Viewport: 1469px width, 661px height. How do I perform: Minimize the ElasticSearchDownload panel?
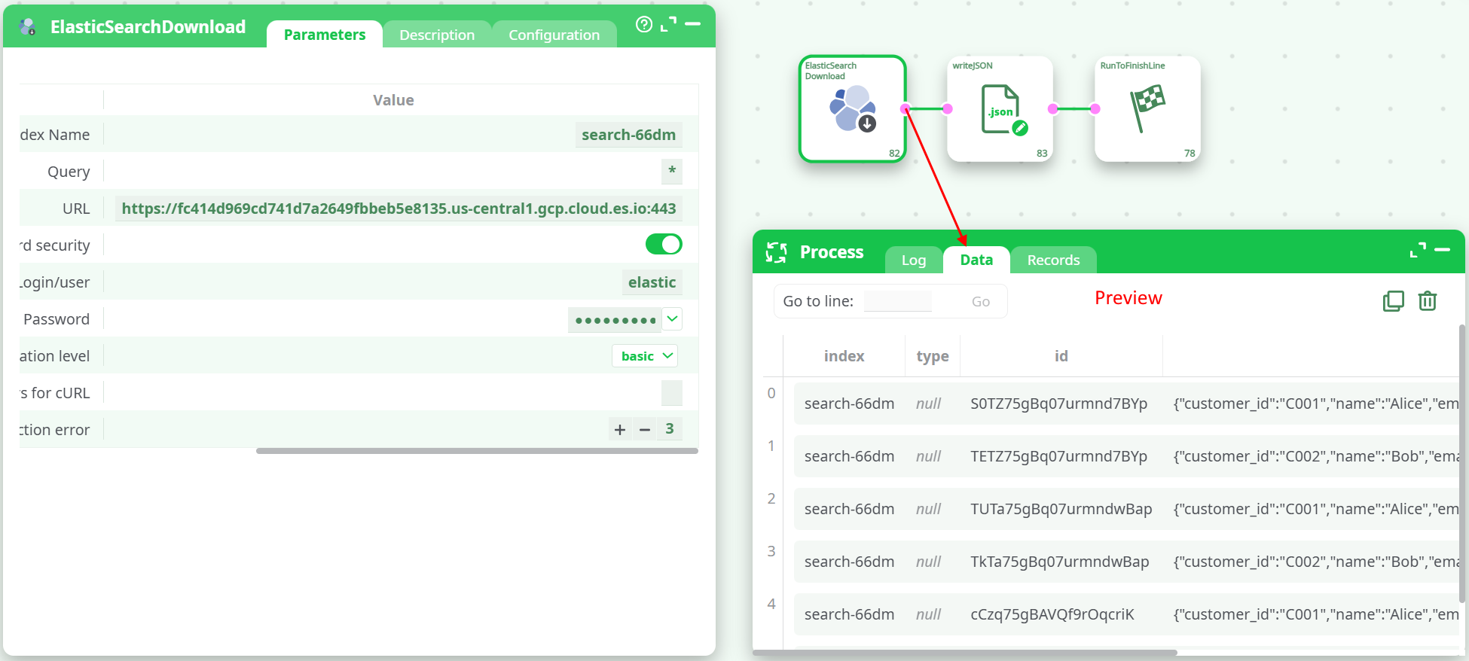pyautogui.click(x=693, y=24)
